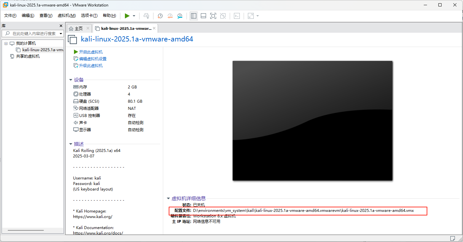
Task: Click the black VM screen preview thumbnail
Action: tap(312, 121)
